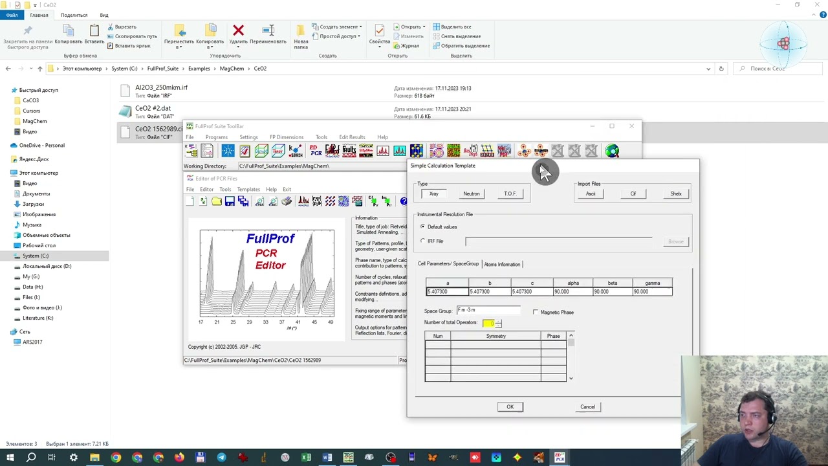Launch FullProf program icon in ToolBar

point(332,151)
